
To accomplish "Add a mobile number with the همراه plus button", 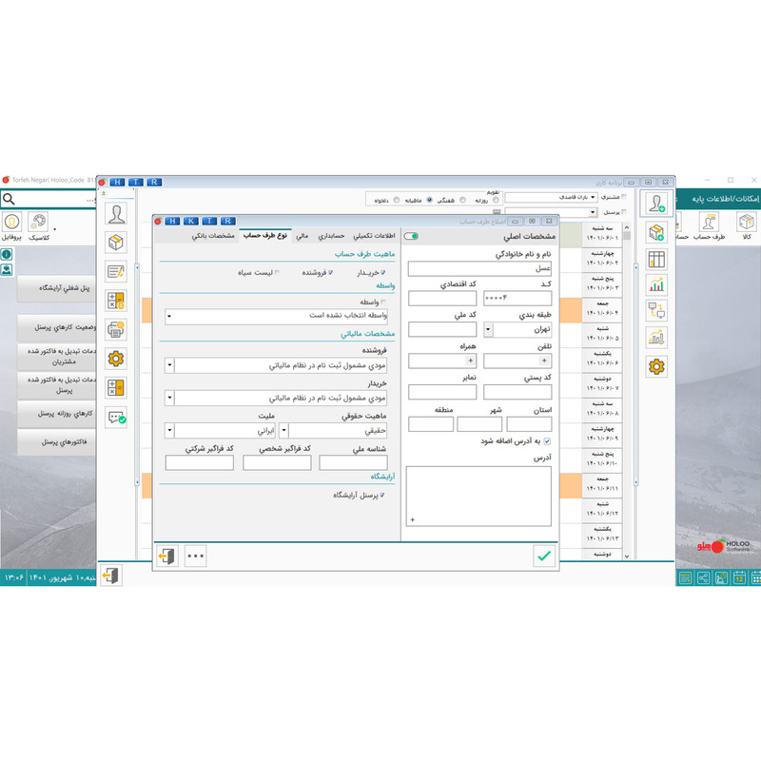I will (470, 361).
